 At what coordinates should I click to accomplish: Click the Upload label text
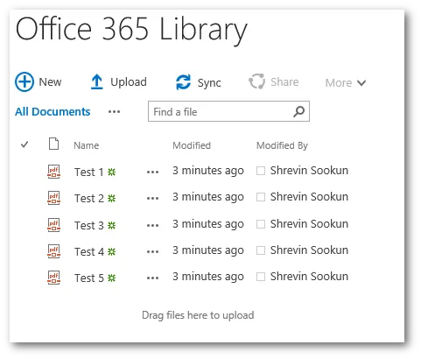click(129, 82)
